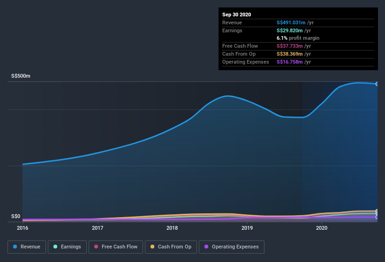The height and width of the screenshot is (262, 385).
Task: Click the Revenue endpoint marker on the chart
Action: point(377,84)
